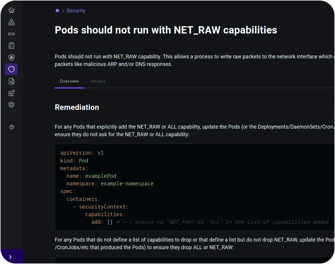Screen dimensions: 335x264
Task: Click the infinity loop icon in sidebar
Action: 11,34
